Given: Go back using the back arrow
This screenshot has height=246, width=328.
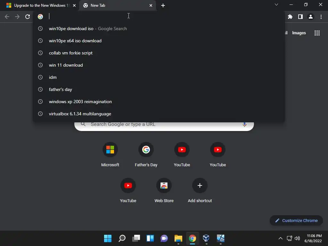Looking at the screenshot, I should pyautogui.click(x=7, y=17).
